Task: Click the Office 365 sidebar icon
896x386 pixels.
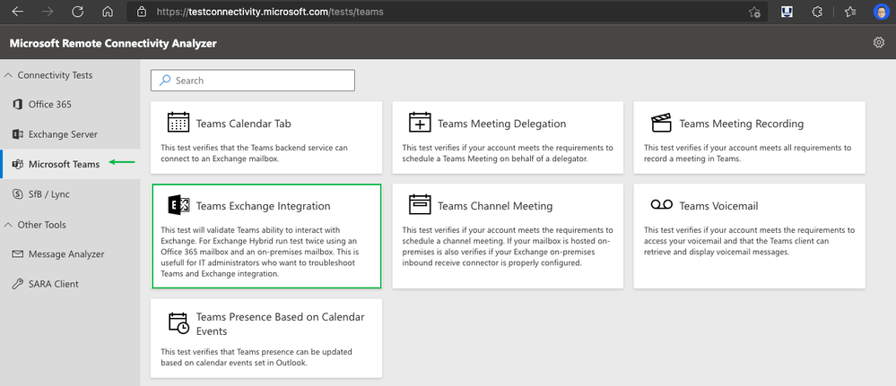Action: tap(17, 105)
